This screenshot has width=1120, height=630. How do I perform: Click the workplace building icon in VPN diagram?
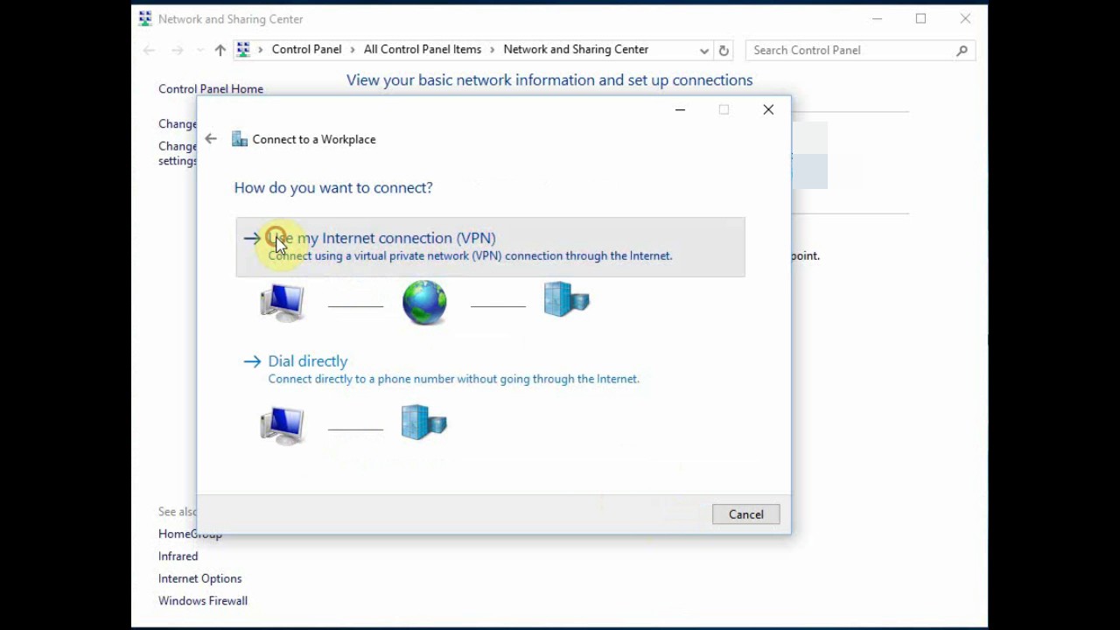tap(567, 299)
